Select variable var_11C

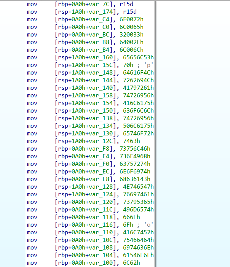(101, 210)
